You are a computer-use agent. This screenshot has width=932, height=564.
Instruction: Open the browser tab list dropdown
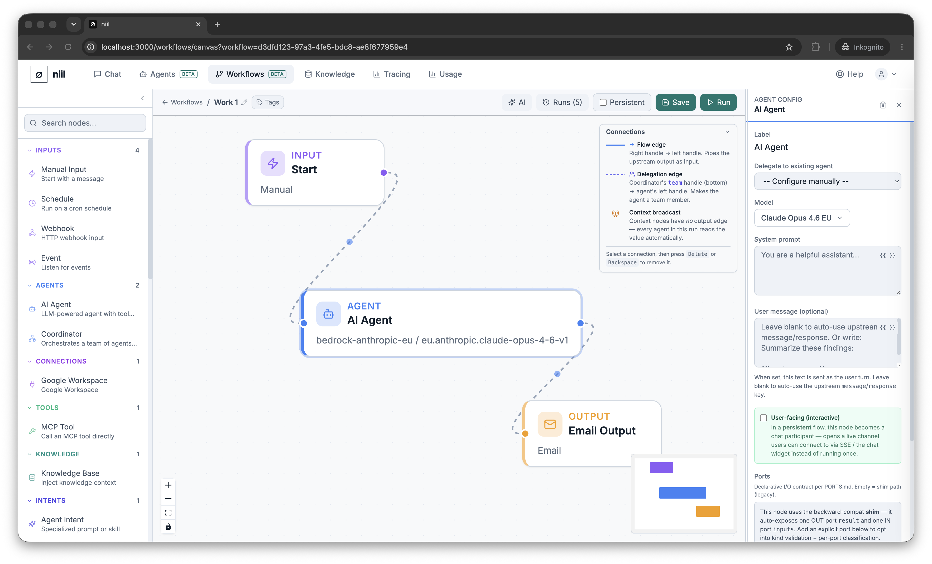click(74, 24)
